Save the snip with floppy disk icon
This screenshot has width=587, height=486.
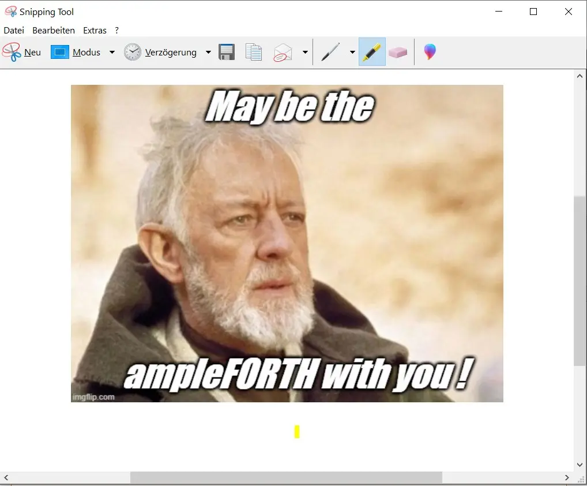(227, 52)
